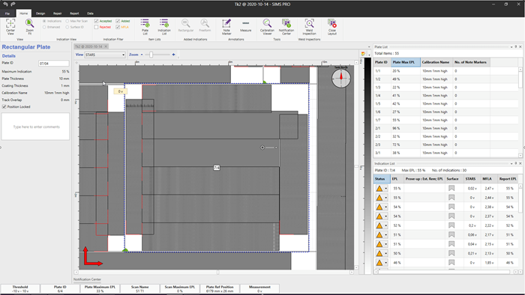Image resolution: width=525 pixels, height=295 pixels.
Task: Select the Note Marker annotation tool
Action: (226, 24)
